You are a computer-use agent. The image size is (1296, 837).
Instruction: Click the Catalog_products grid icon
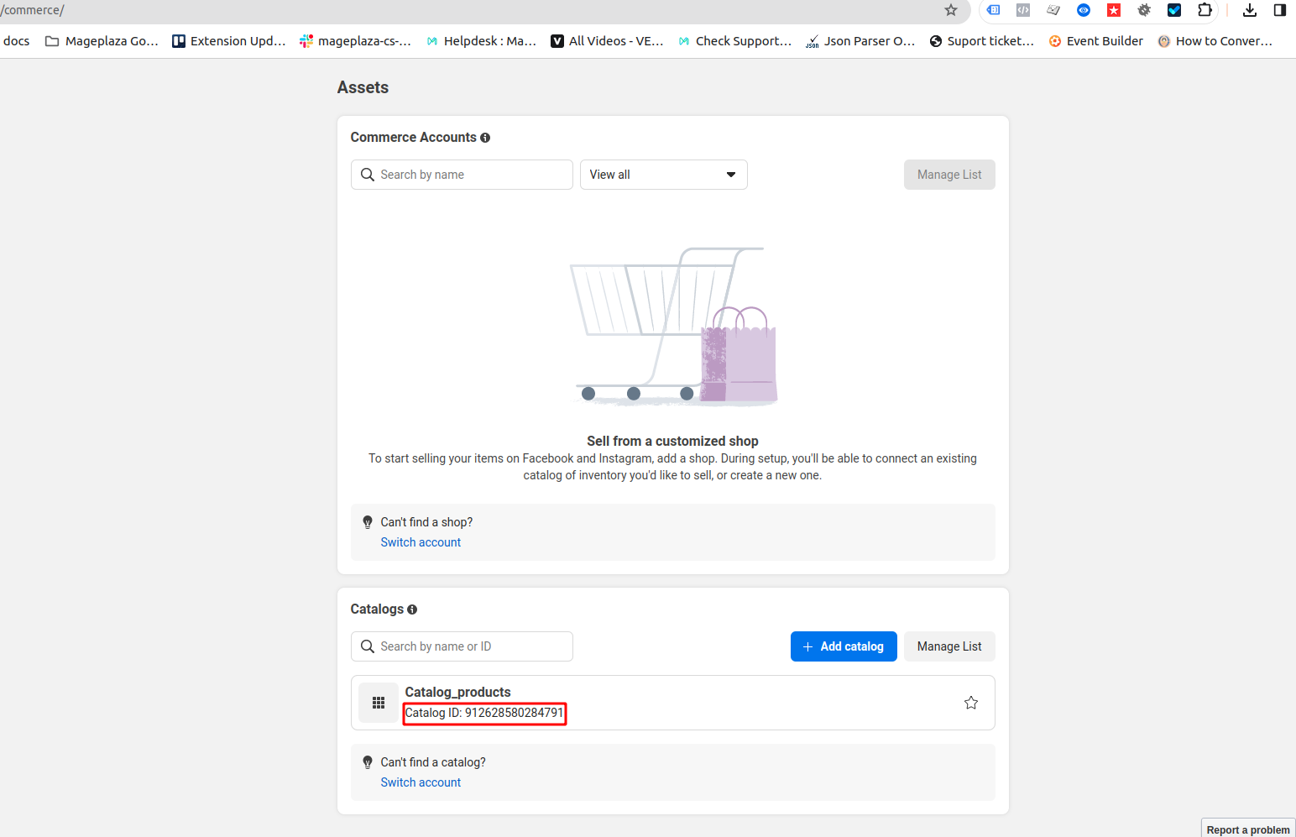click(x=379, y=703)
